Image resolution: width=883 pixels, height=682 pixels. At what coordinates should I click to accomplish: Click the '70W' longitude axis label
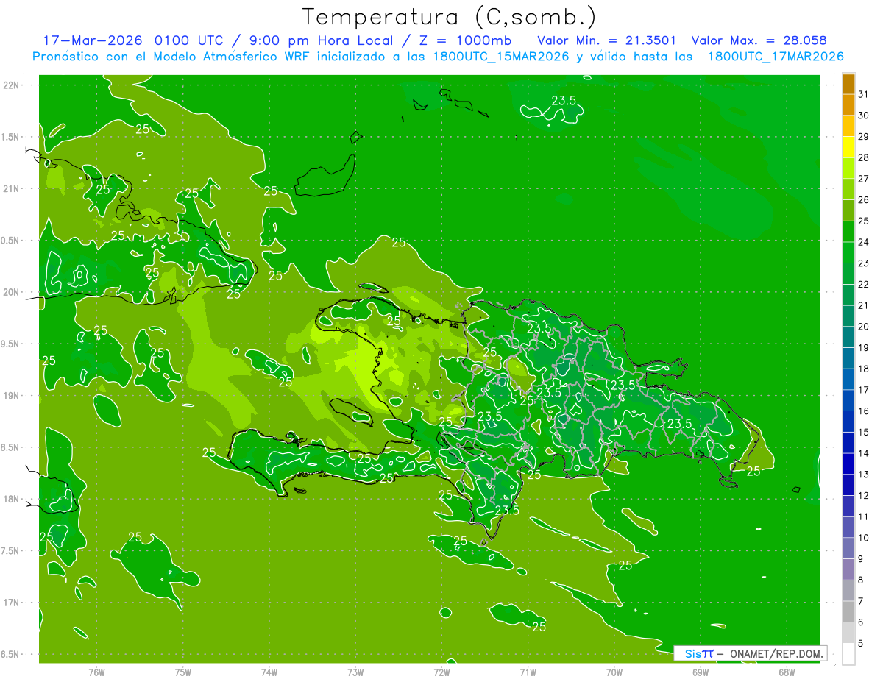[614, 671]
